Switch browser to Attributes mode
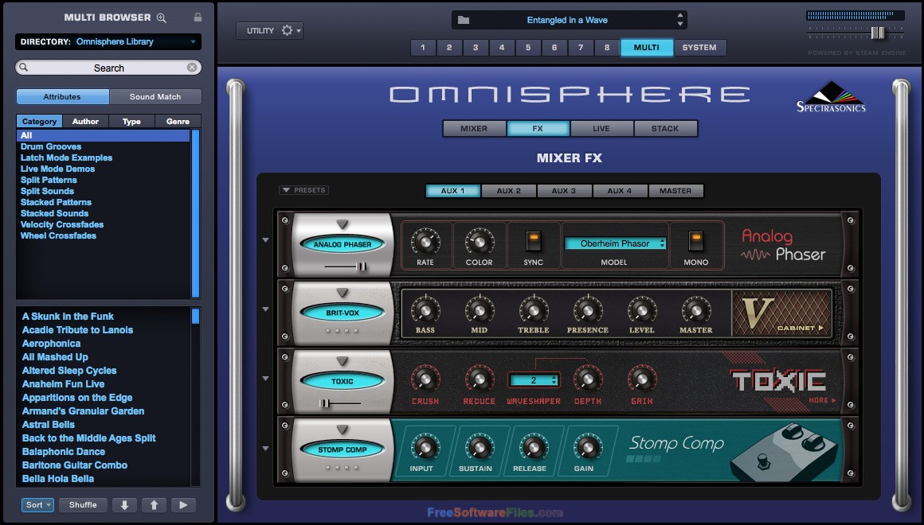The width and height of the screenshot is (924, 525). (x=62, y=96)
